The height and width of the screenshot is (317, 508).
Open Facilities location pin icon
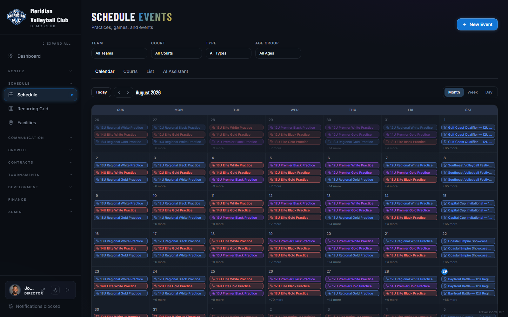click(11, 123)
